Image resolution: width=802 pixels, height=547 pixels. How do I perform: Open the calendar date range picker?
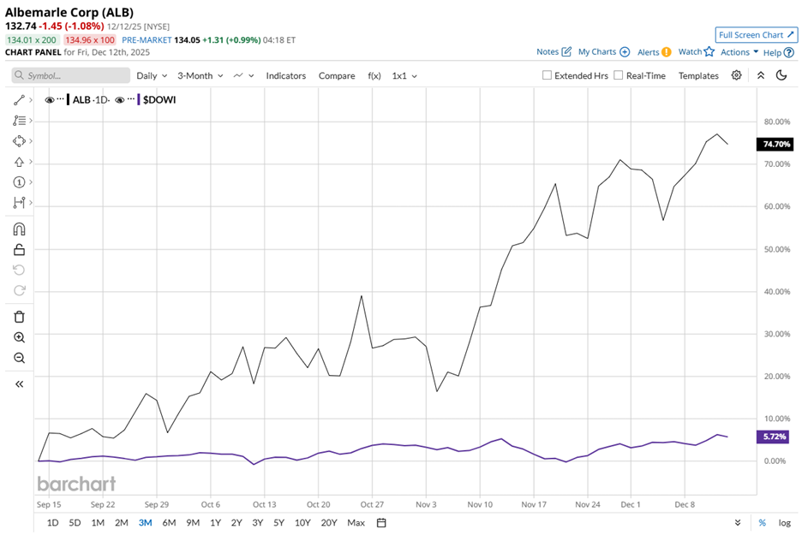381,522
